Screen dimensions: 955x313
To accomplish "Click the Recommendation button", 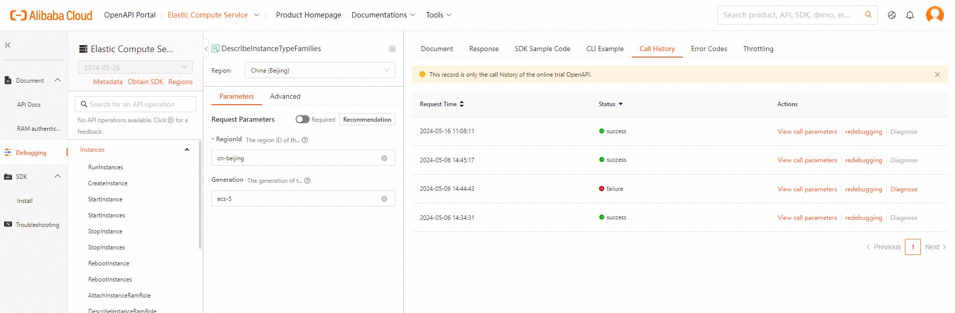I will (367, 119).
